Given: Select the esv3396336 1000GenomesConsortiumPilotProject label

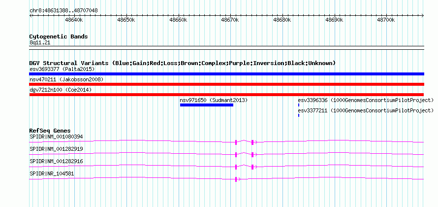Looking at the screenshot, I should (366, 100).
